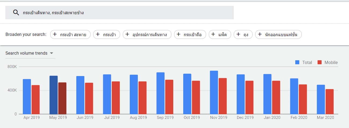Click the Sep 2019 axis label
Image resolution: width=349 pixels, height=128 pixels.
pyautogui.click(x=165, y=118)
